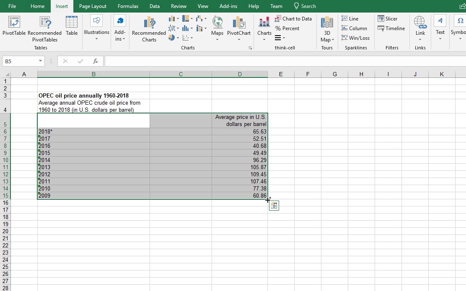Select the cell containing 2013
The height and width of the screenshot is (291, 466).
(93, 167)
